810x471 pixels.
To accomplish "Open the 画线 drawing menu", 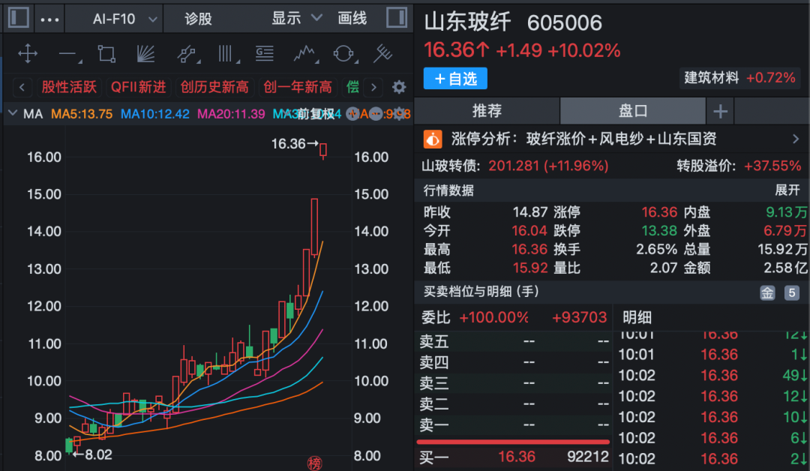I will point(352,19).
